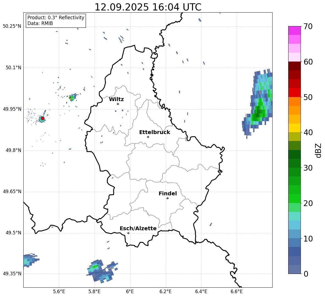Click the title timestamp 12.09.2025 16:04 UTC
The height and width of the screenshot is (297, 325).
pos(148,7)
